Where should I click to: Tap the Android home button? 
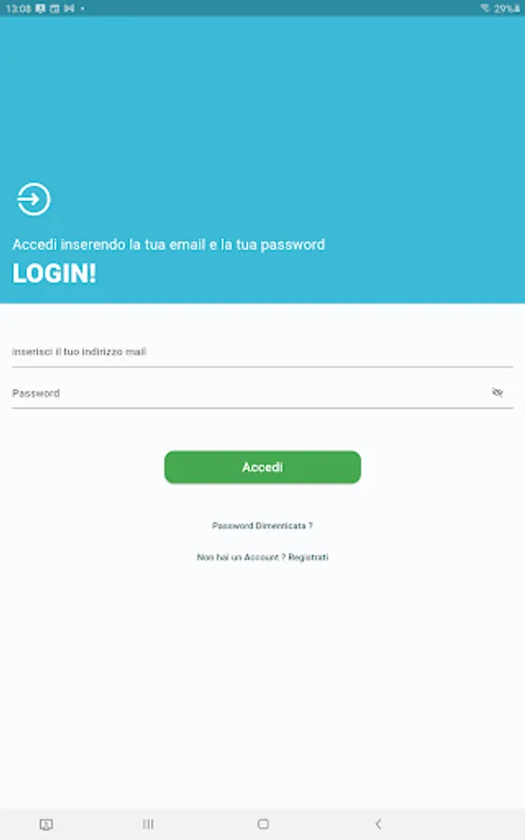tap(263, 824)
